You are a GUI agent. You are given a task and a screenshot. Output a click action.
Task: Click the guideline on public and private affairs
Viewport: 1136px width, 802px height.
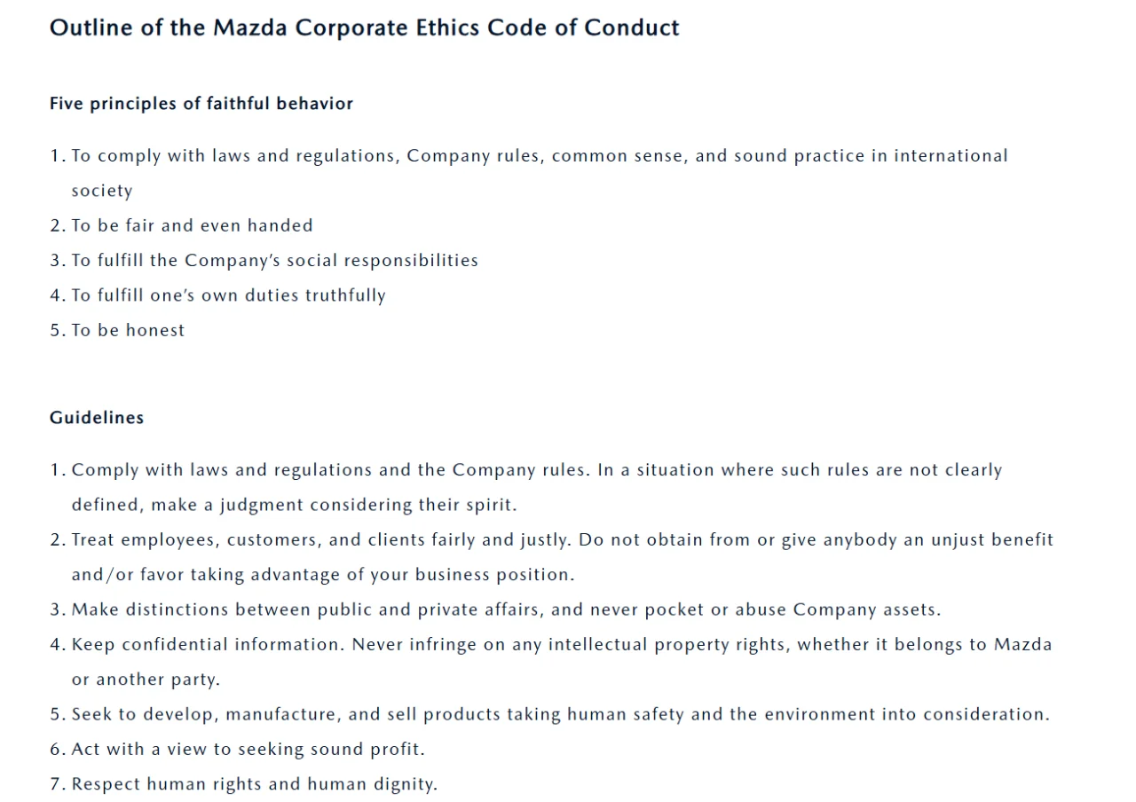[506, 609]
